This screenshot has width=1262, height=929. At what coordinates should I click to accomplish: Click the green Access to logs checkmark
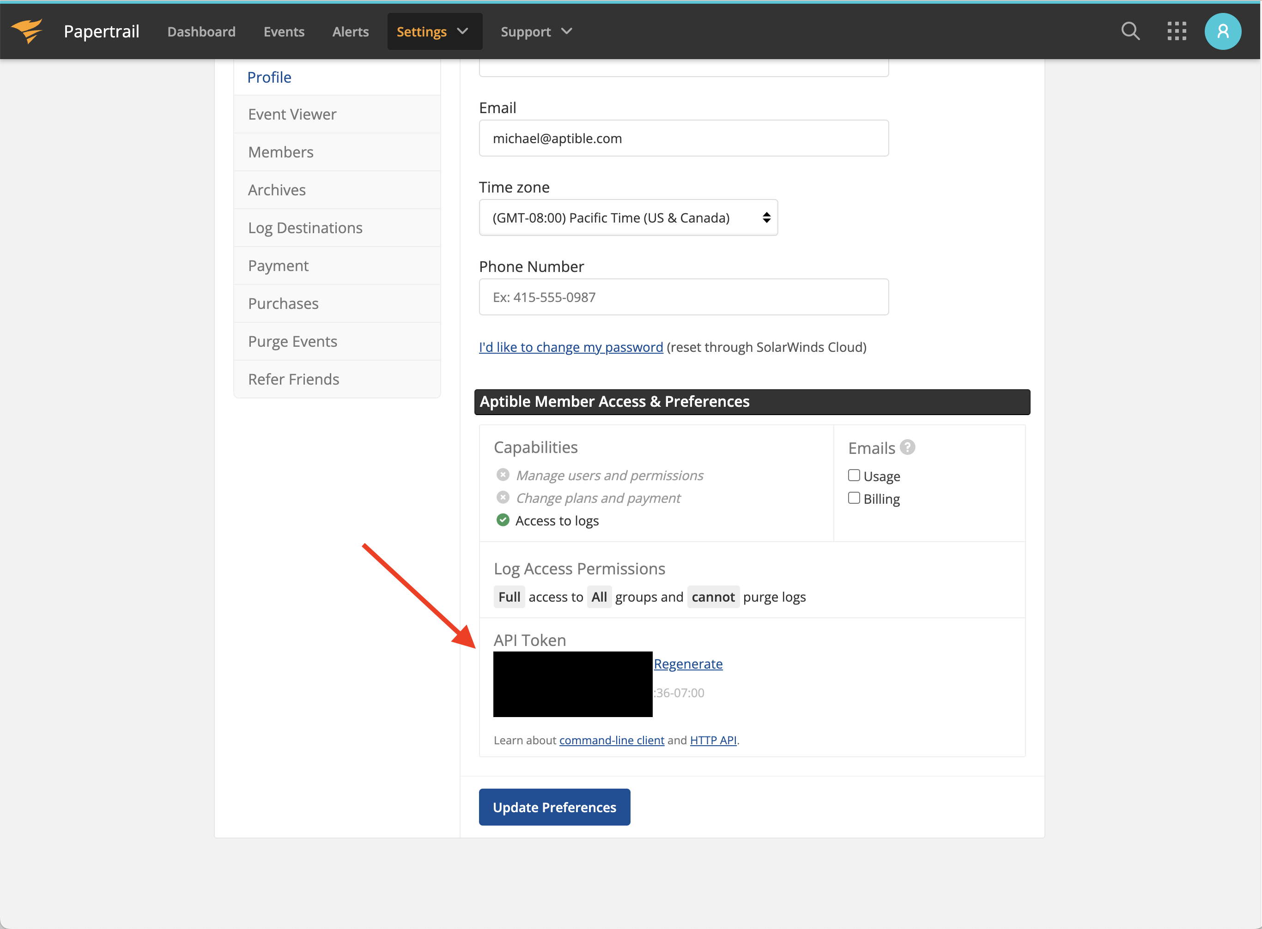point(503,520)
